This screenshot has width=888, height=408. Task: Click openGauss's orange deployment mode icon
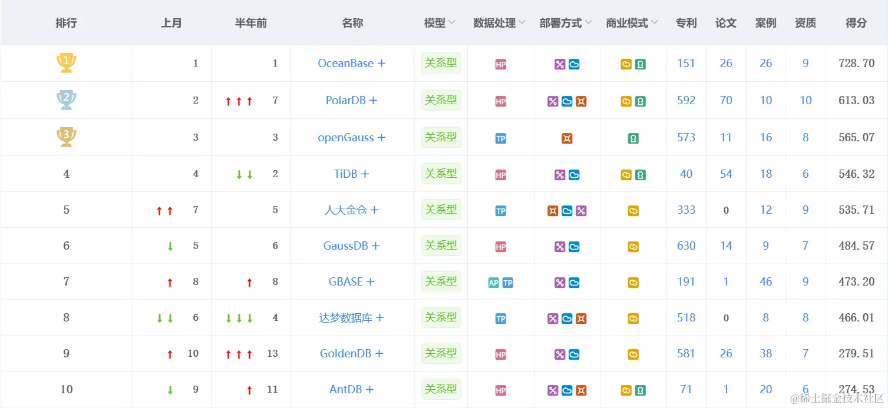[x=567, y=139]
